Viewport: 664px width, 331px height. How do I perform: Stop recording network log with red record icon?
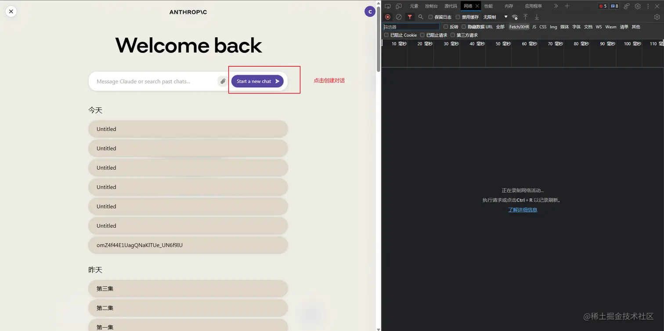(388, 17)
